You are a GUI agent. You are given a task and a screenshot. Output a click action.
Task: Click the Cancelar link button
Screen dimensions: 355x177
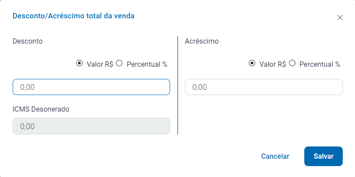[275, 156]
